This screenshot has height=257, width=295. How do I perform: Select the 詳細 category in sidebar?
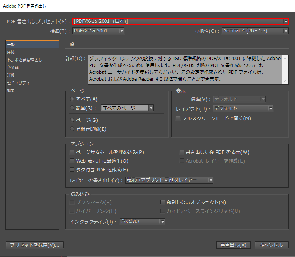(x=32, y=75)
